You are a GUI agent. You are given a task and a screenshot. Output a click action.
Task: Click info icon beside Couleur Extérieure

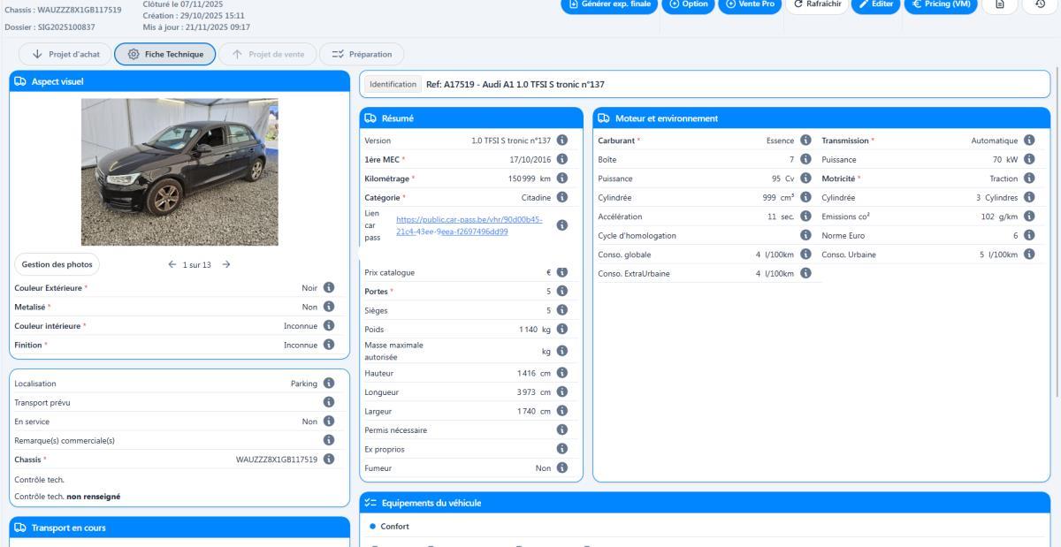pyautogui.click(x=329, y=287)
